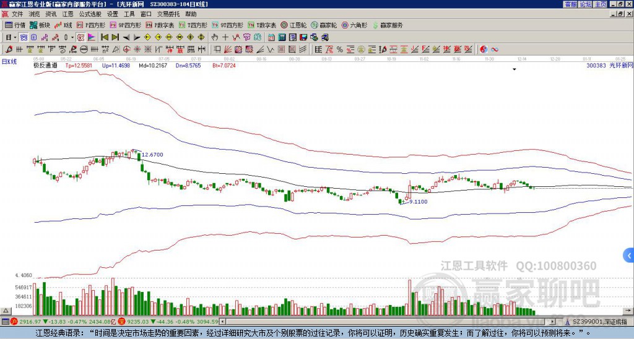Screen dimensions: 634x339
Task: Select the red pen drawing tool
Action: click(x=9, y=49)
